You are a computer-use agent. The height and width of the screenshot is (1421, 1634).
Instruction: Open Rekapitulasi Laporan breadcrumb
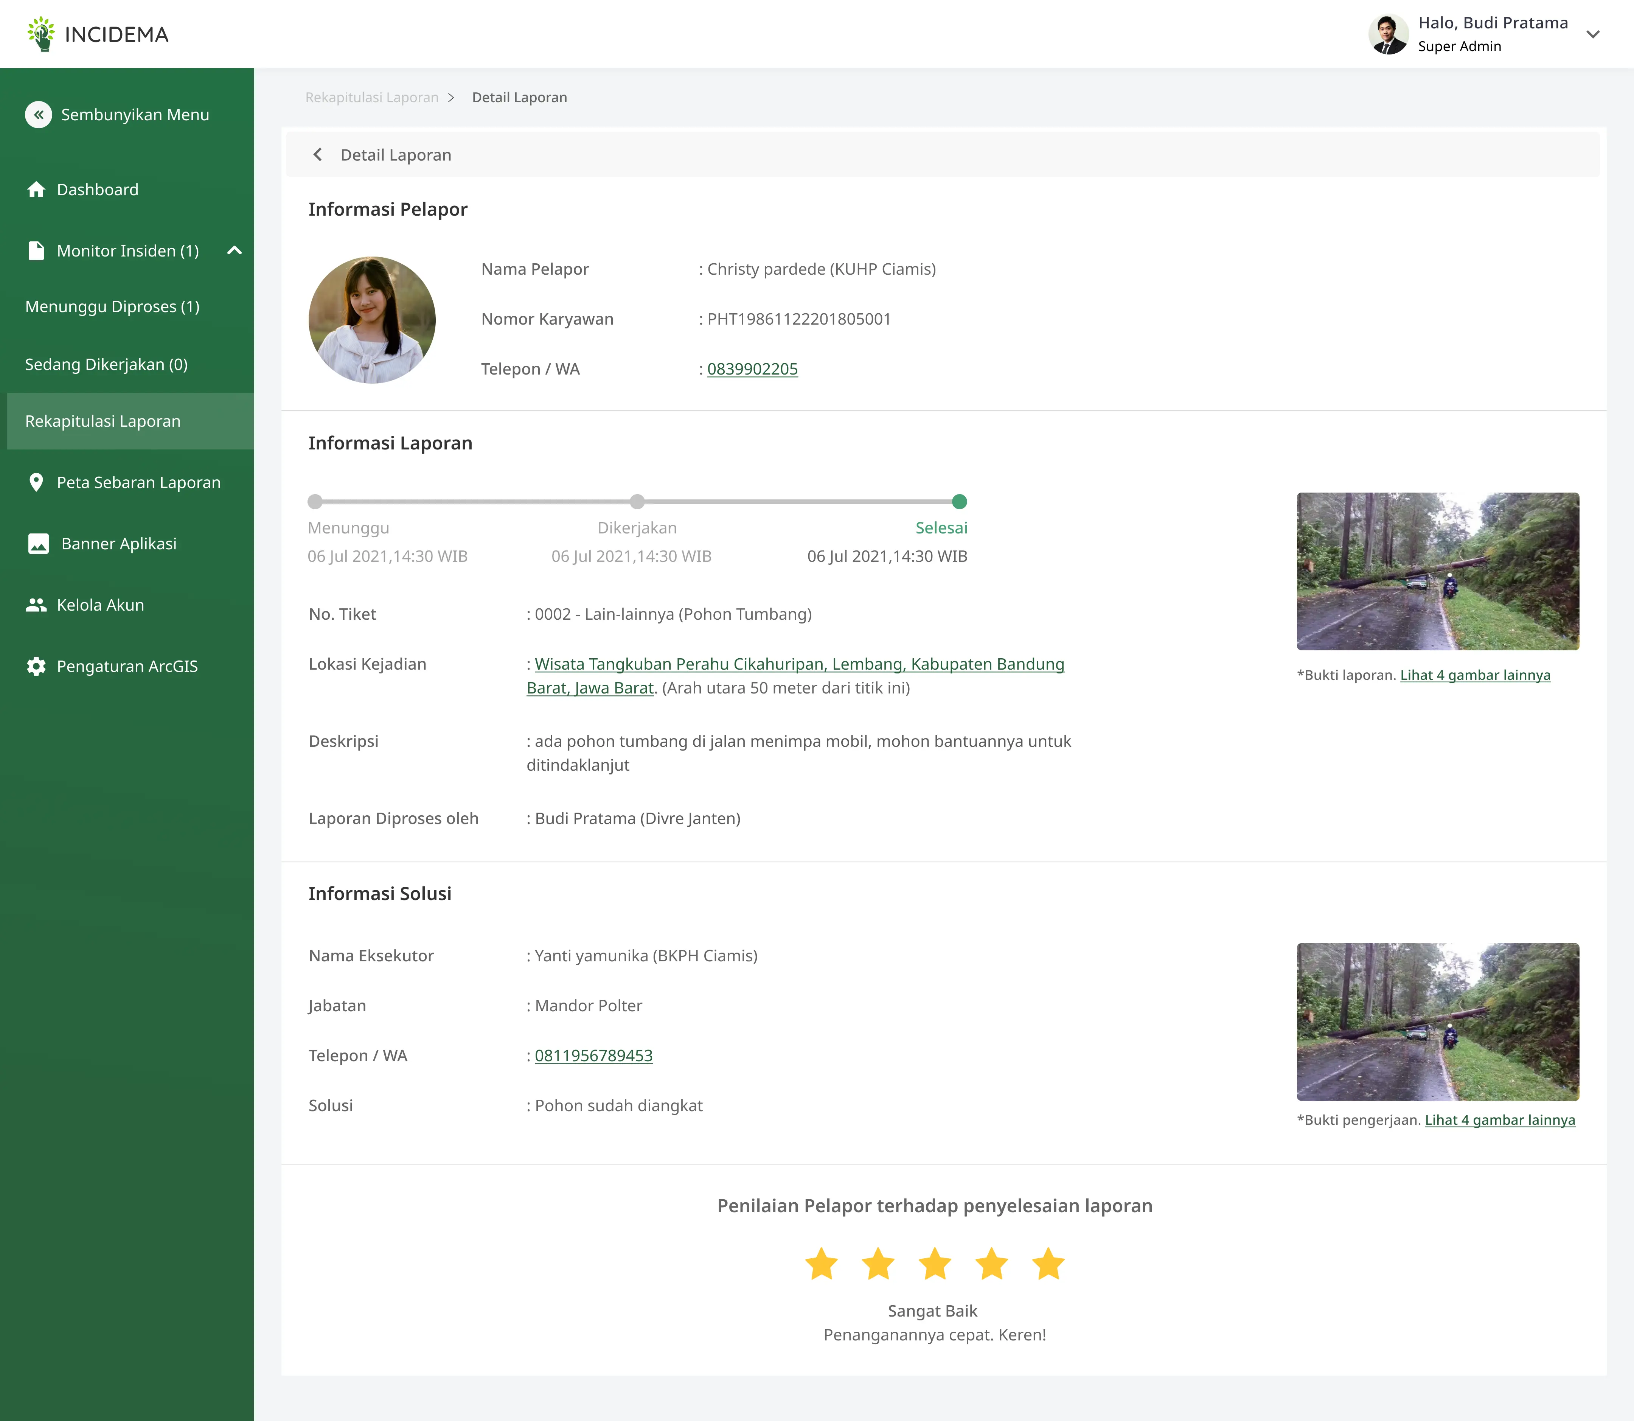(372, 97)
